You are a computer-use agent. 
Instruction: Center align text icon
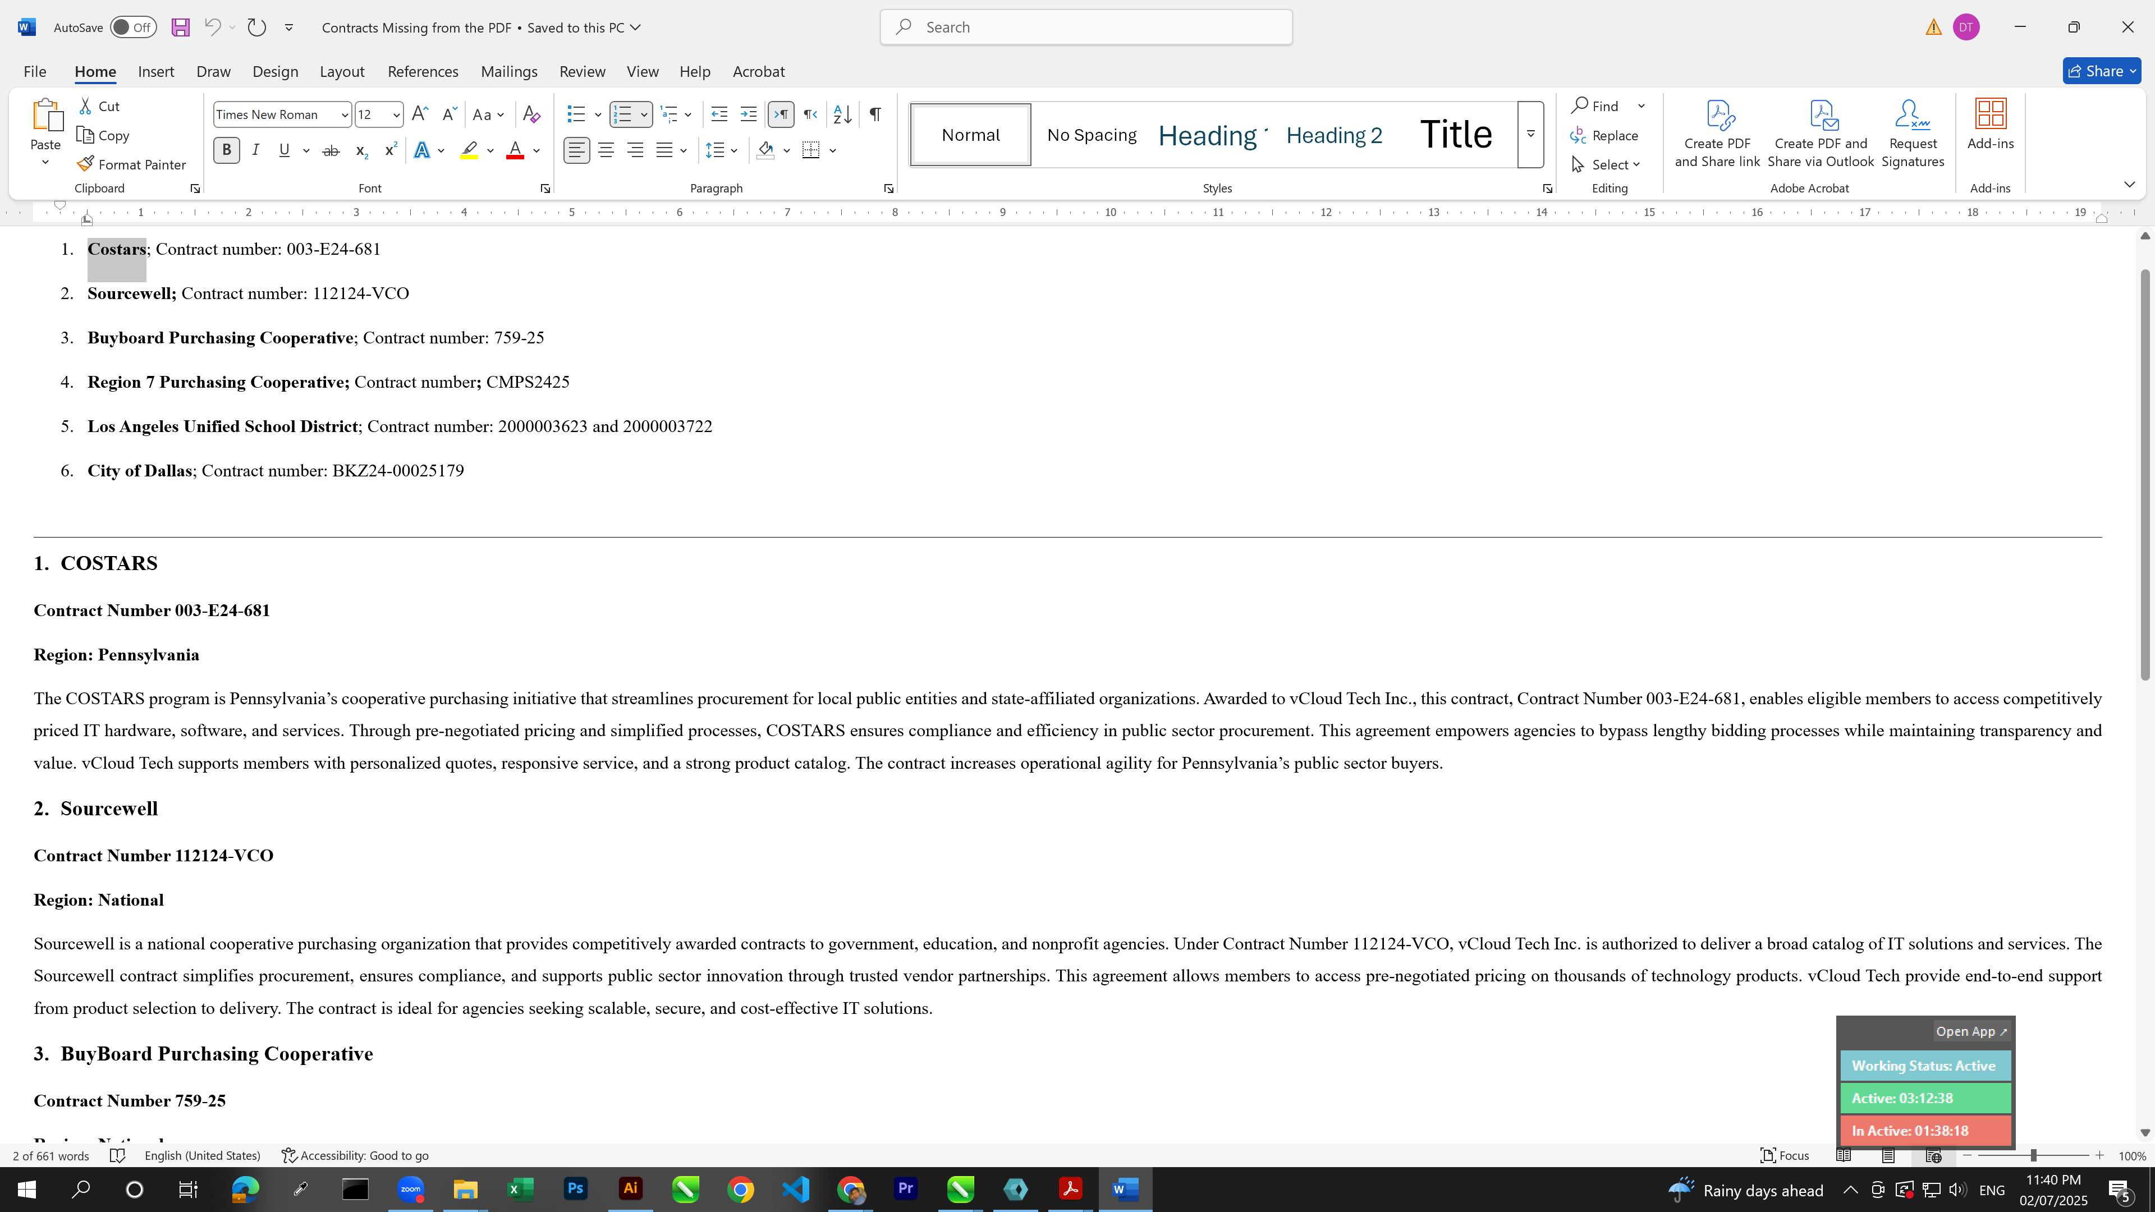606,150
